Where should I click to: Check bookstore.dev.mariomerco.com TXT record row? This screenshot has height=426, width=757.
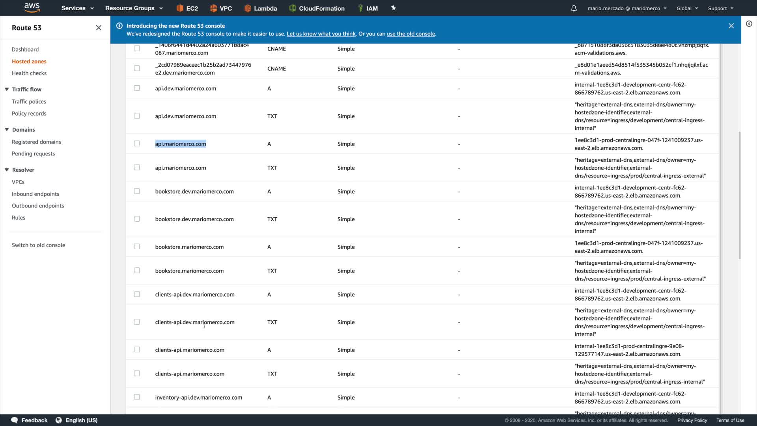[137, 219]
